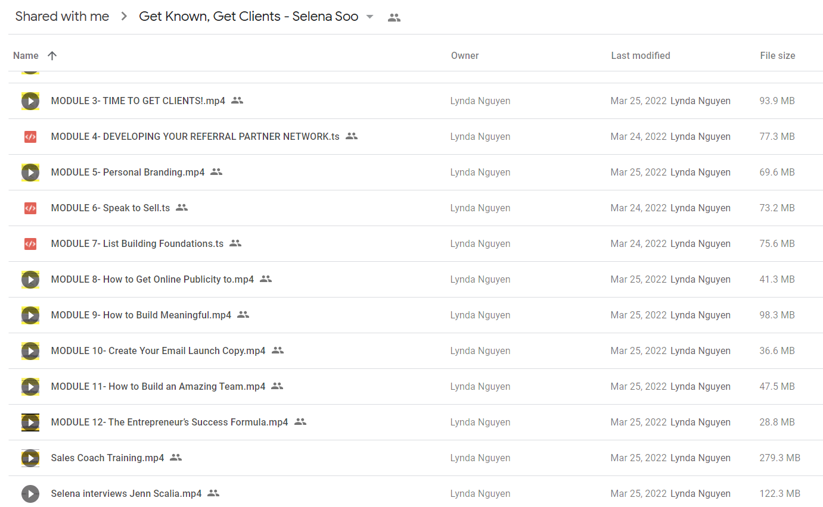Click Mar 24, 2022 date in MODULE 6 row
The image size is (823, 507).
[x=638, y=208]
